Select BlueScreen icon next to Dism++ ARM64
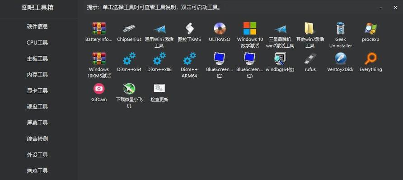Screen dimensions: 403x180 220,58
